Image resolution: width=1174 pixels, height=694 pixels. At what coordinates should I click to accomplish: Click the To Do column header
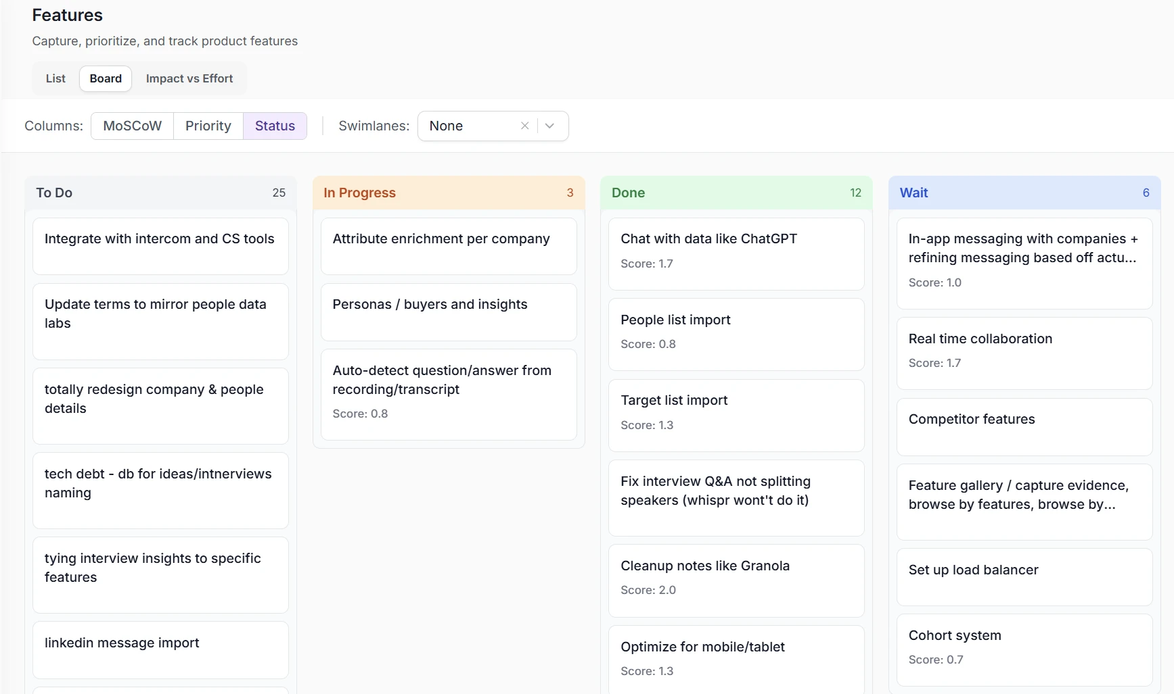point(160,193)
